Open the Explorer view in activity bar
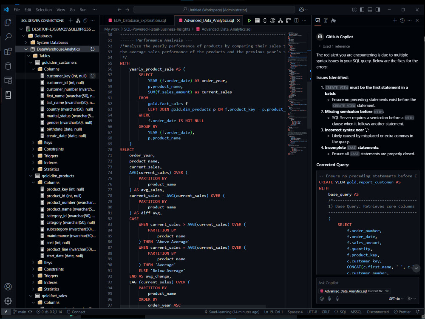 (x=8, y=22)
